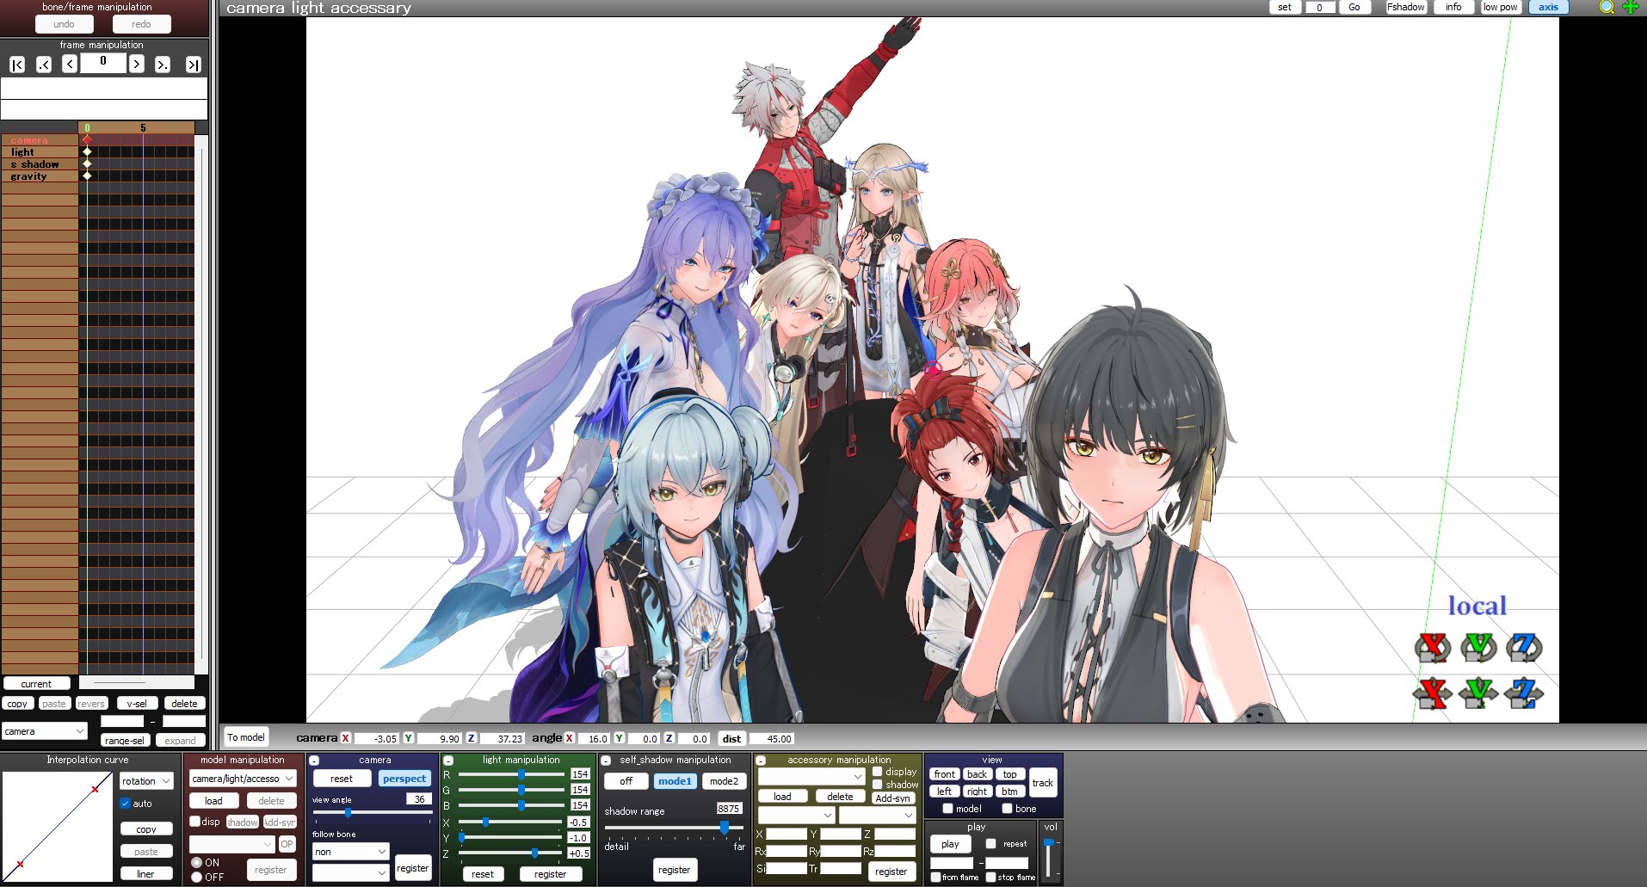1647x887 pixels.
Task: Open the accessory parent bone dropdown
Action: (877, 815)
